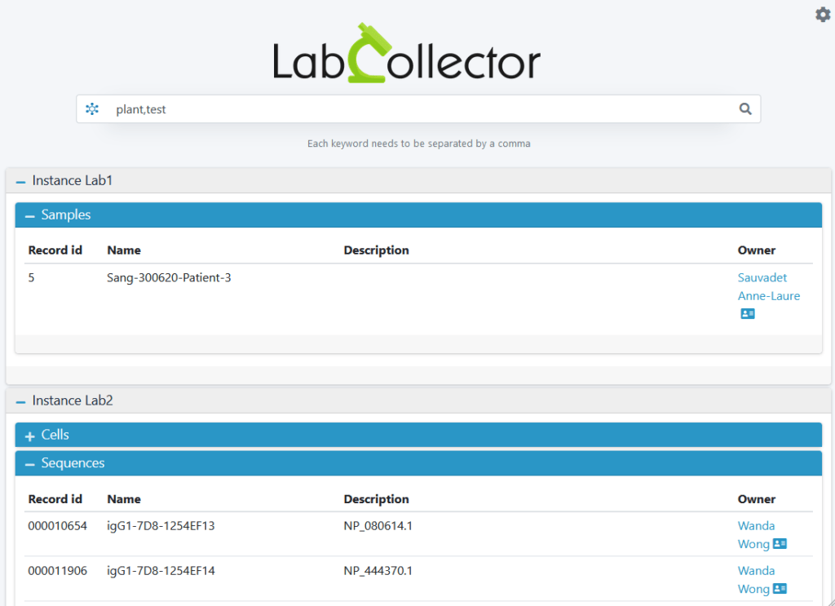835x606 pixels.
Task: Click the search field containing plant,test
Action: [418, 109]
